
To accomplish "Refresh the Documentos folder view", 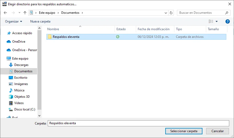I will coord(171,13).
